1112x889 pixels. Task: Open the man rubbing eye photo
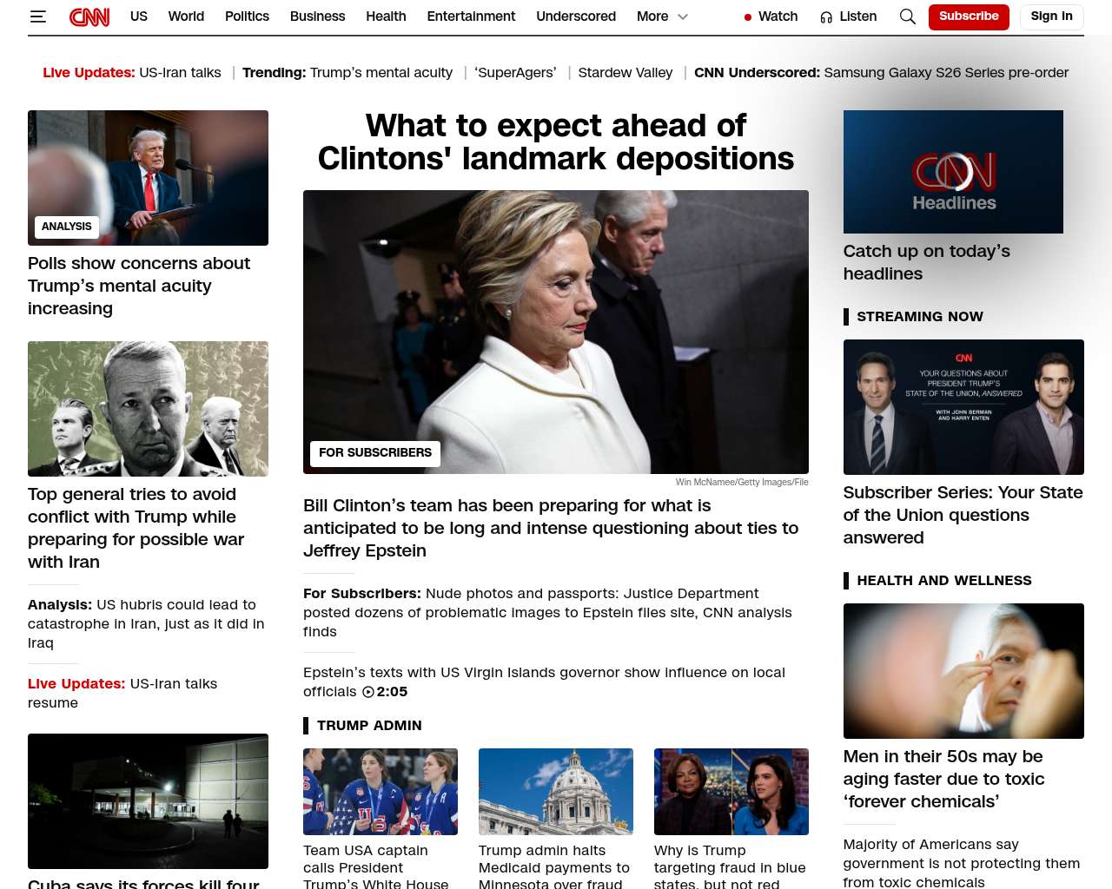point(963,671)
